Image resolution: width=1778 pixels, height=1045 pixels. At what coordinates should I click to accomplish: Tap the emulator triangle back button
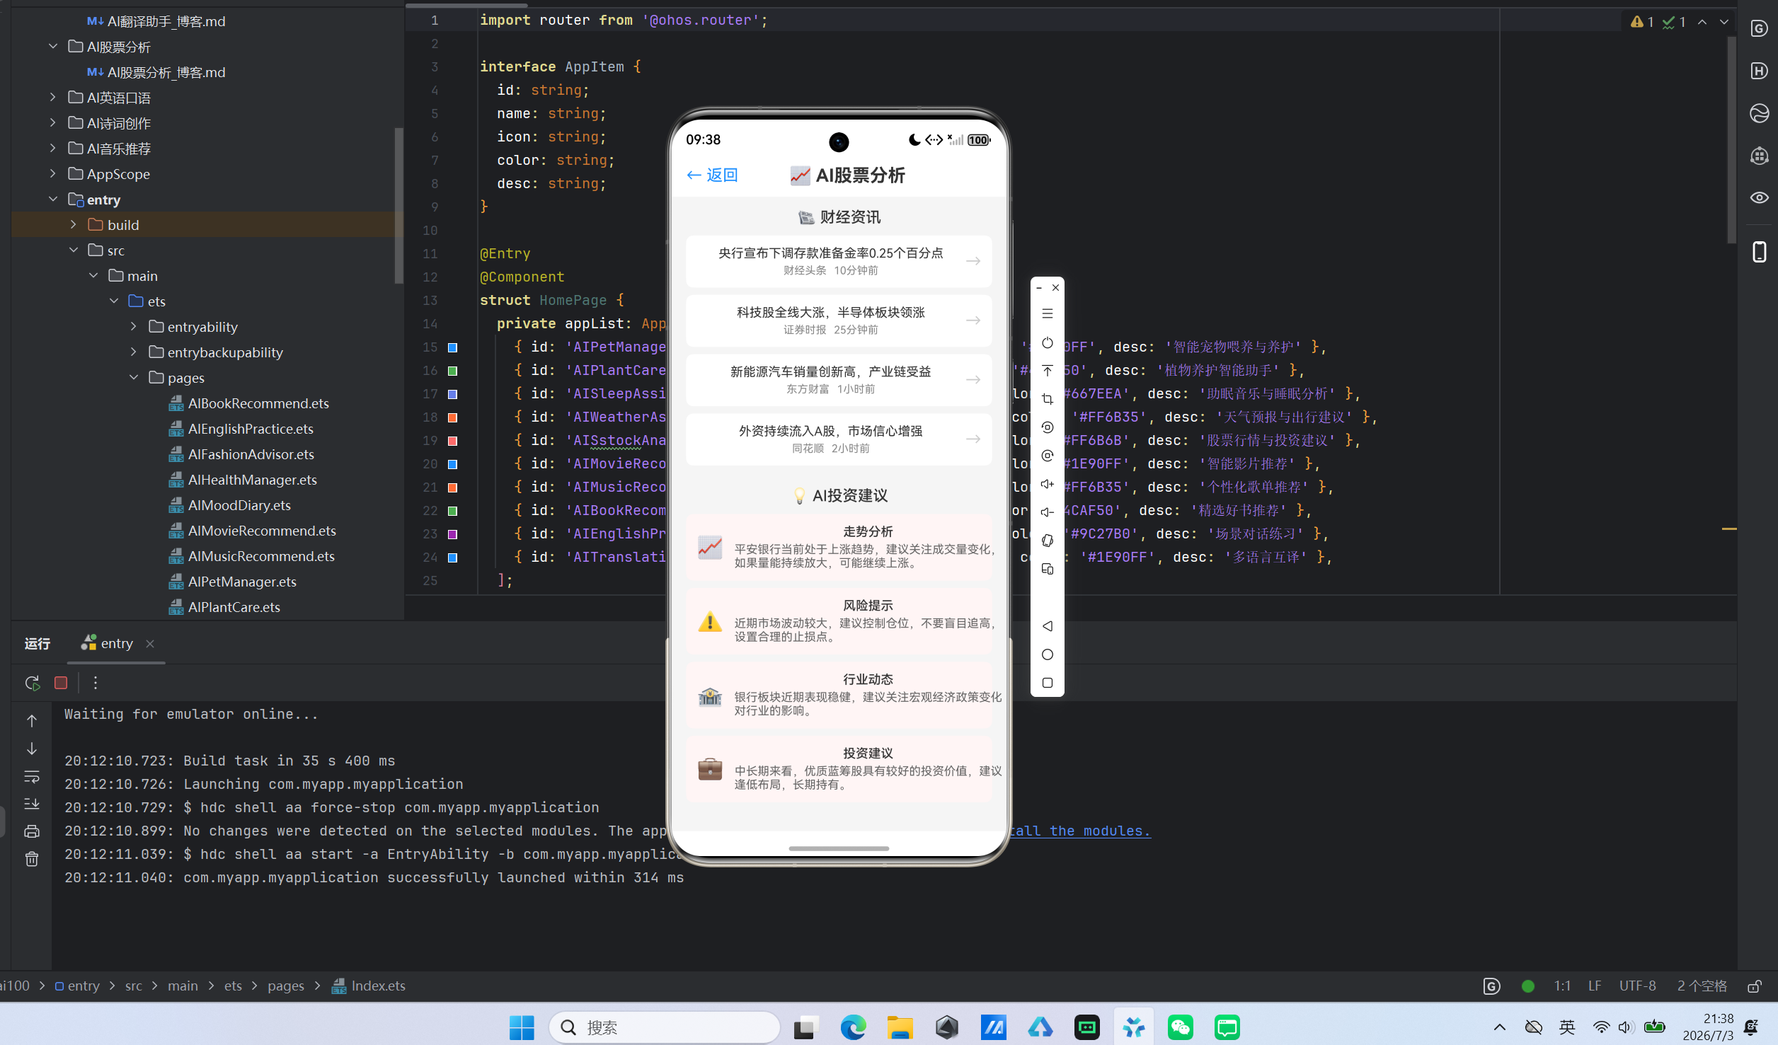point(1048,626)
